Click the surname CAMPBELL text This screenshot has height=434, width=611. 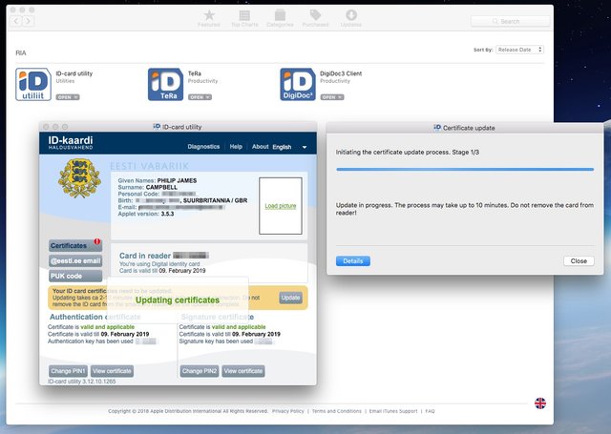click(161, 187)
